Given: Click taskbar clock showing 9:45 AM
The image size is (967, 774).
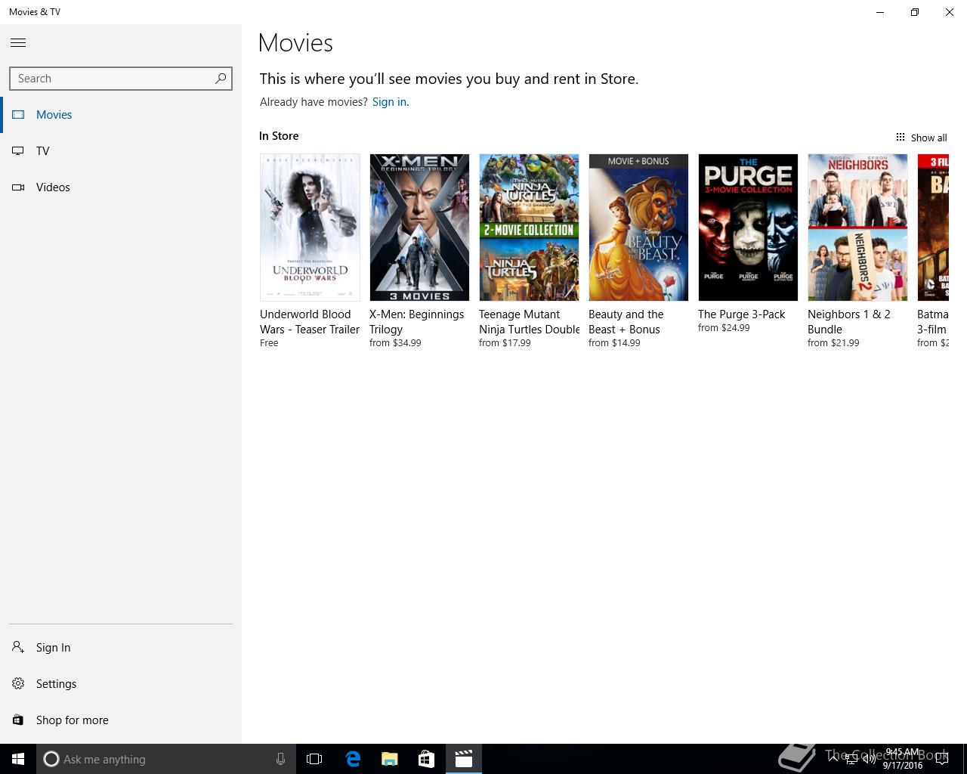Looking at the screenshot, I should (x=903, y=759).
